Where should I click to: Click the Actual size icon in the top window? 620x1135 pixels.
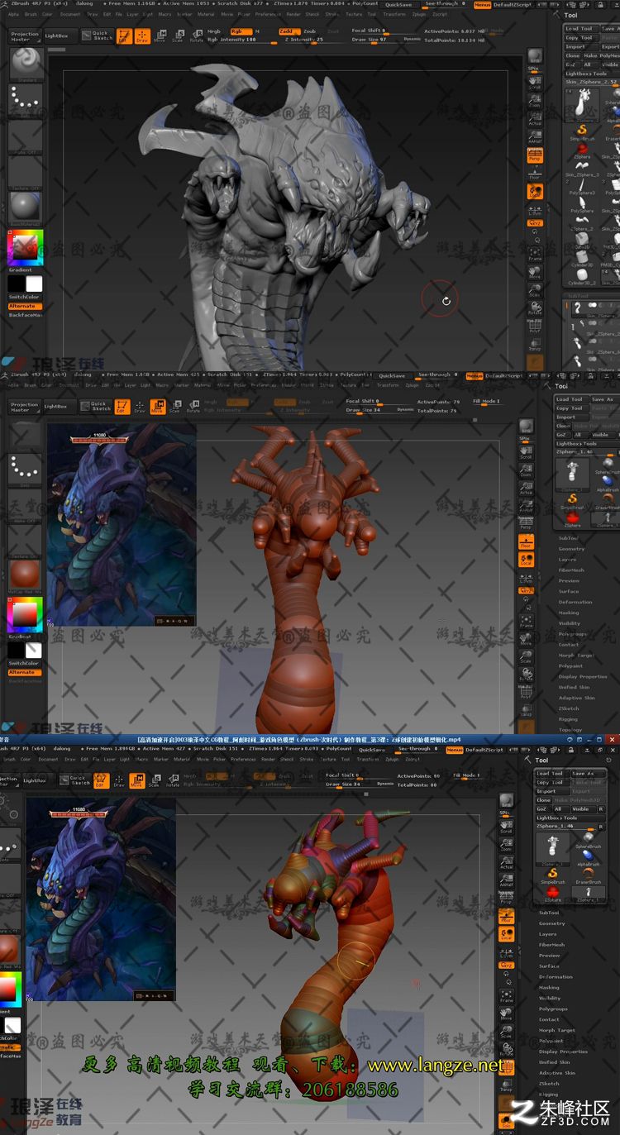click(535, 120)
